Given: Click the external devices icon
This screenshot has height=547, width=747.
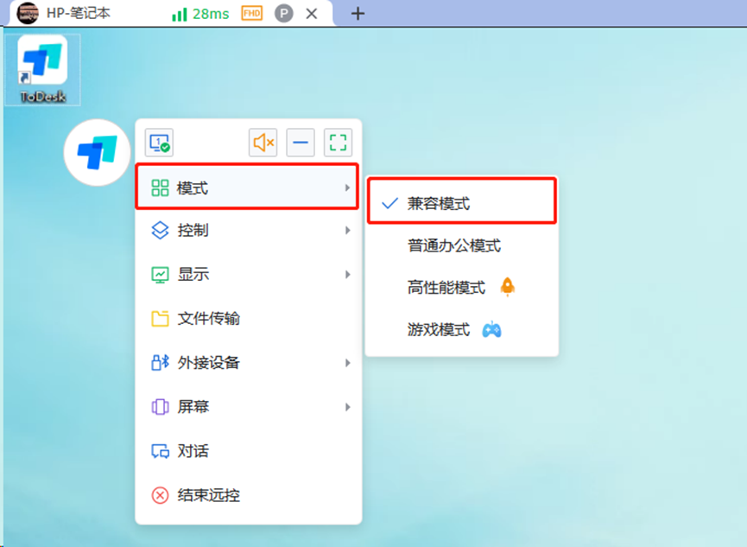Looking at the screenshot, I should (x=160, y=363).
